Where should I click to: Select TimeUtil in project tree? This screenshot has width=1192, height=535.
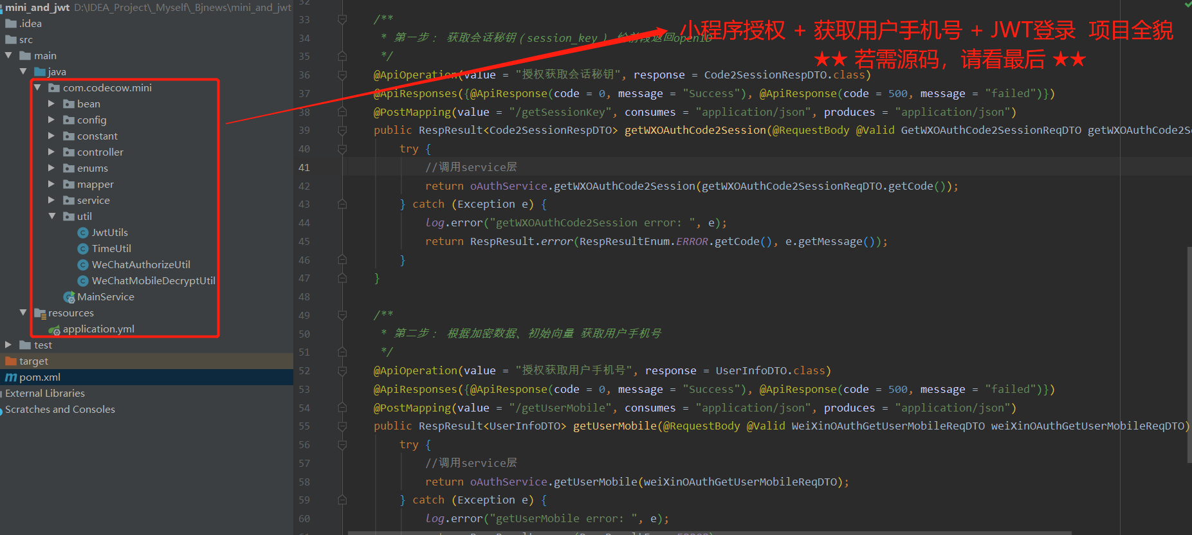tap(111, 249)
